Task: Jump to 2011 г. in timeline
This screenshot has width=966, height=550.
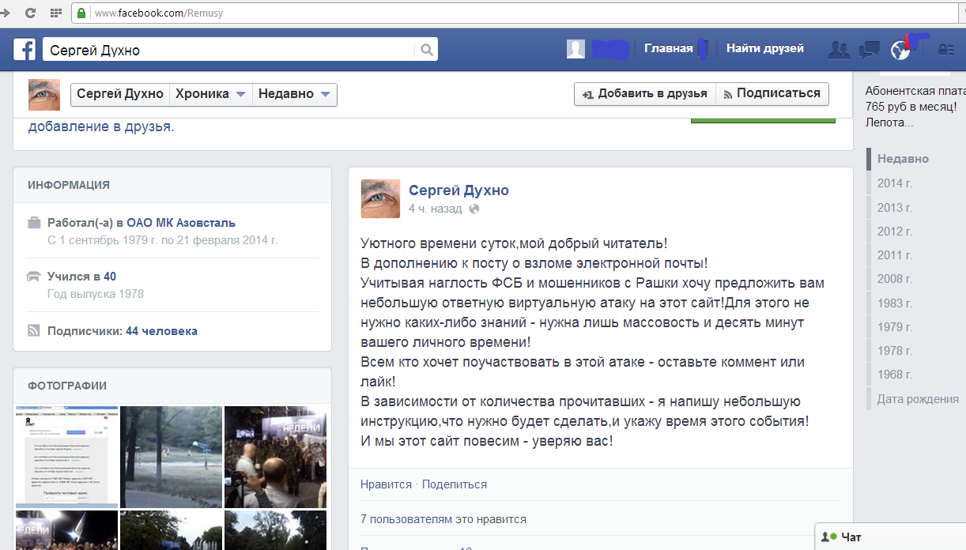Action: 895,254
